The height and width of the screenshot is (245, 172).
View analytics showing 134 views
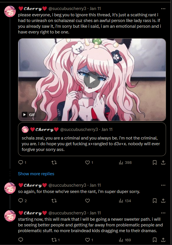[125, 201]
